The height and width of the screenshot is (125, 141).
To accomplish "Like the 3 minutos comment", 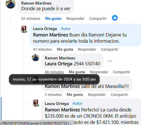I will 75,95.
